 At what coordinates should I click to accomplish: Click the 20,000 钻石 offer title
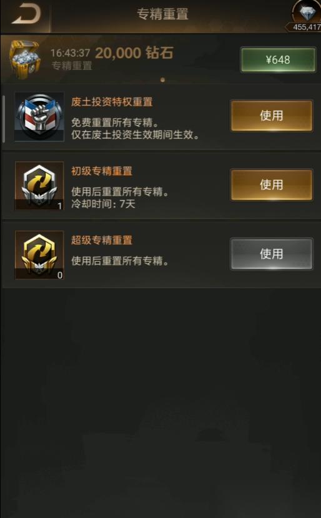tap(134, 53)
